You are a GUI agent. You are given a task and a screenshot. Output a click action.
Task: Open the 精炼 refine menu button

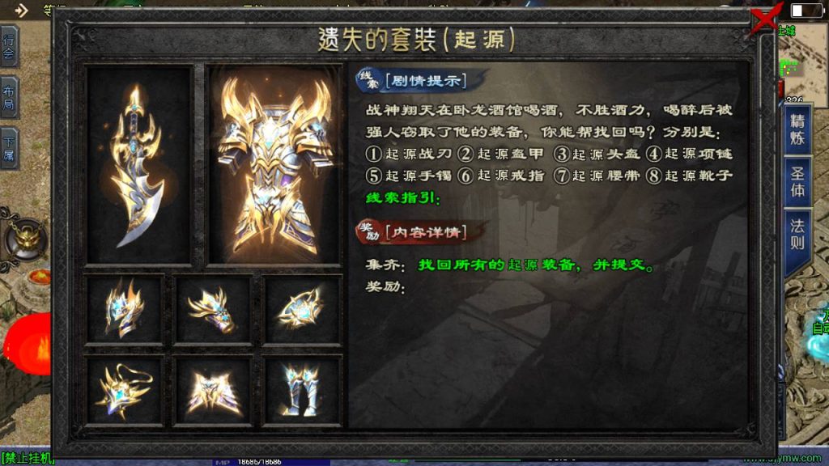pyautogui.click(x=797, y=130)
